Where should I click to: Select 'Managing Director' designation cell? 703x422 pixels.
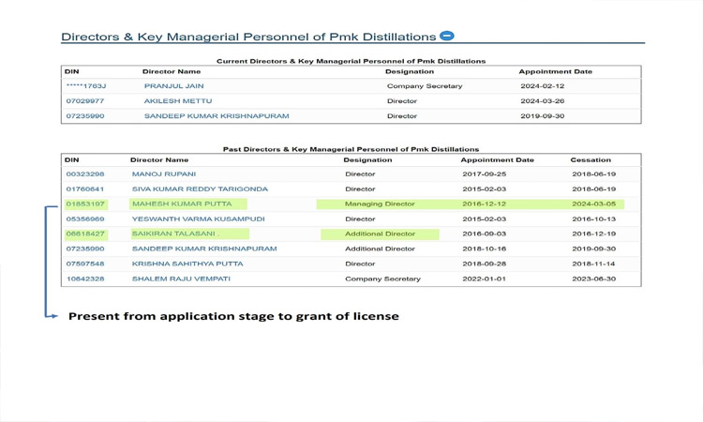click(380, 204)
